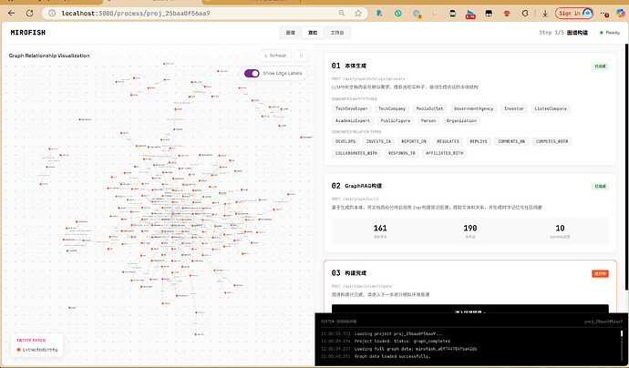This screenshot has width=629, height=368.
Task: Click the COMMENTS_ON relation type tag
Action: pos(511,141)
